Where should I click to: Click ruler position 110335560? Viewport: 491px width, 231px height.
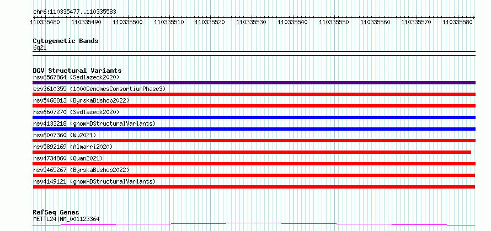coord(376,22)
